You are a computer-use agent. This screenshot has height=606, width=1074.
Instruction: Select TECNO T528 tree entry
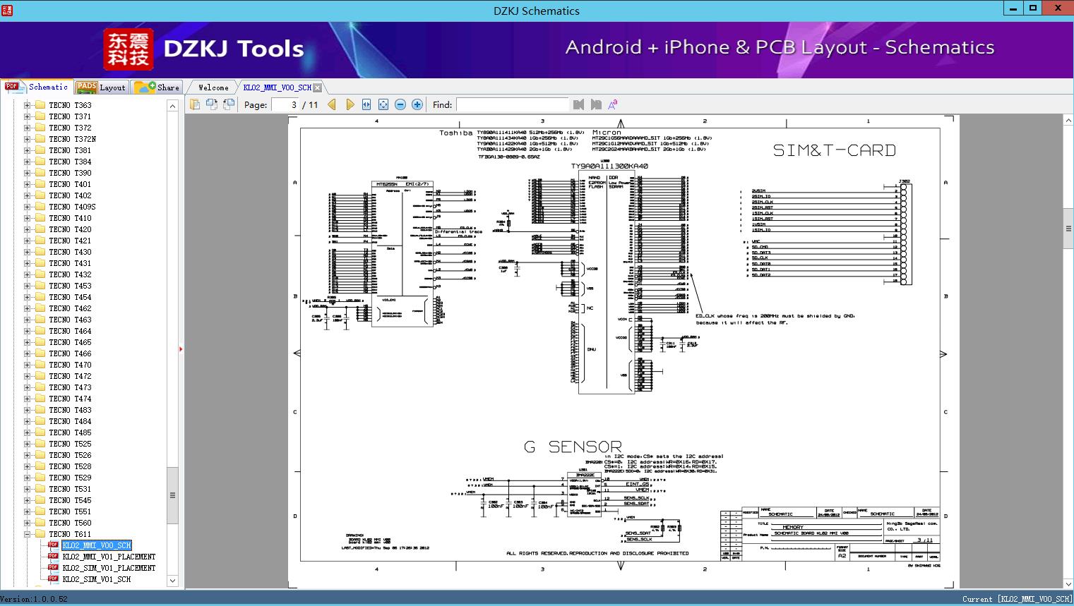click(x=70, y=466)
